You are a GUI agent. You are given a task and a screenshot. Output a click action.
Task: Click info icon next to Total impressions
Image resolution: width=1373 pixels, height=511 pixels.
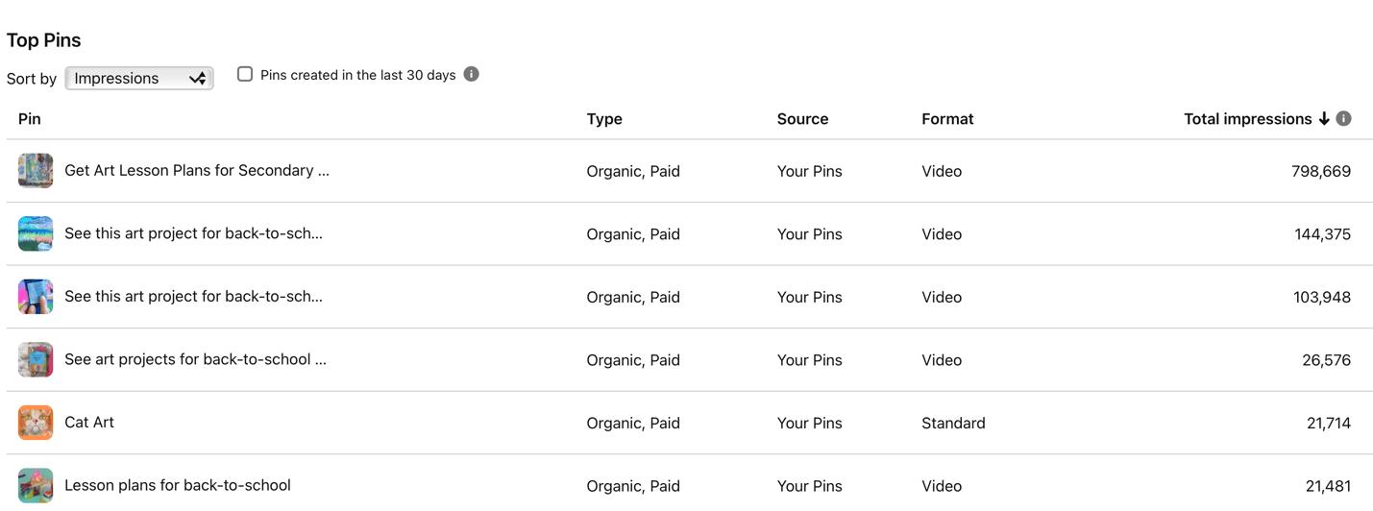tap(1343, 118)
